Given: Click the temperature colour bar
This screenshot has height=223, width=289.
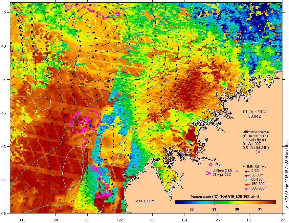Looking at the screenshot, I should tap(225, 202).
